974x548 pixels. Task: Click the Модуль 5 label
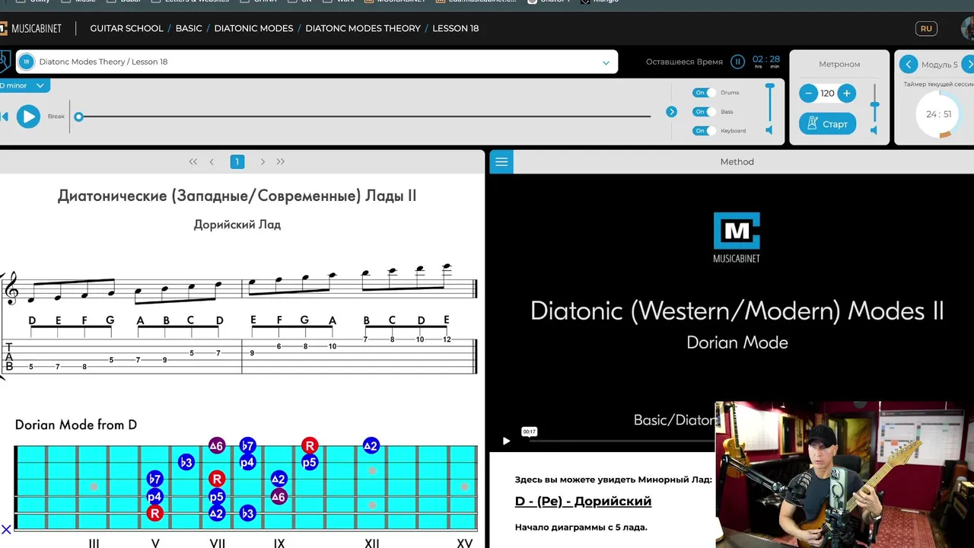coord(940,65)
